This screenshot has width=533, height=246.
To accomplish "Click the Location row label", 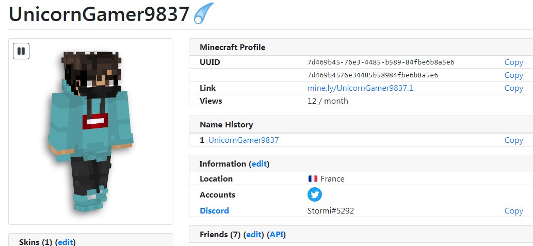I will [216, 179].
